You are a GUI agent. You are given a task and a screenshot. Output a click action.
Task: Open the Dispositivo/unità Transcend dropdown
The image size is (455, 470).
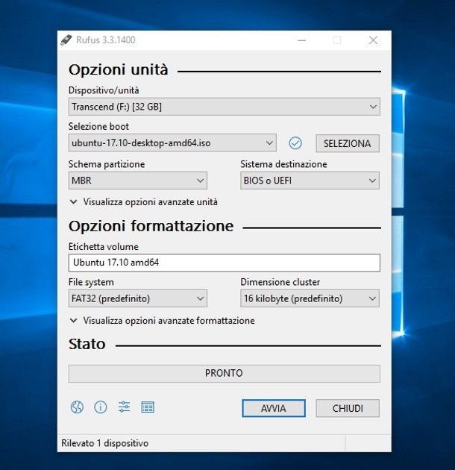click(x=225, y=107)
